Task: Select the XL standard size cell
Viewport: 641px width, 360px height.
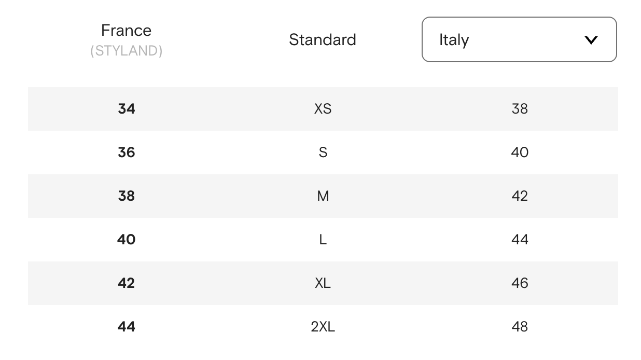Action: point(323,283)
